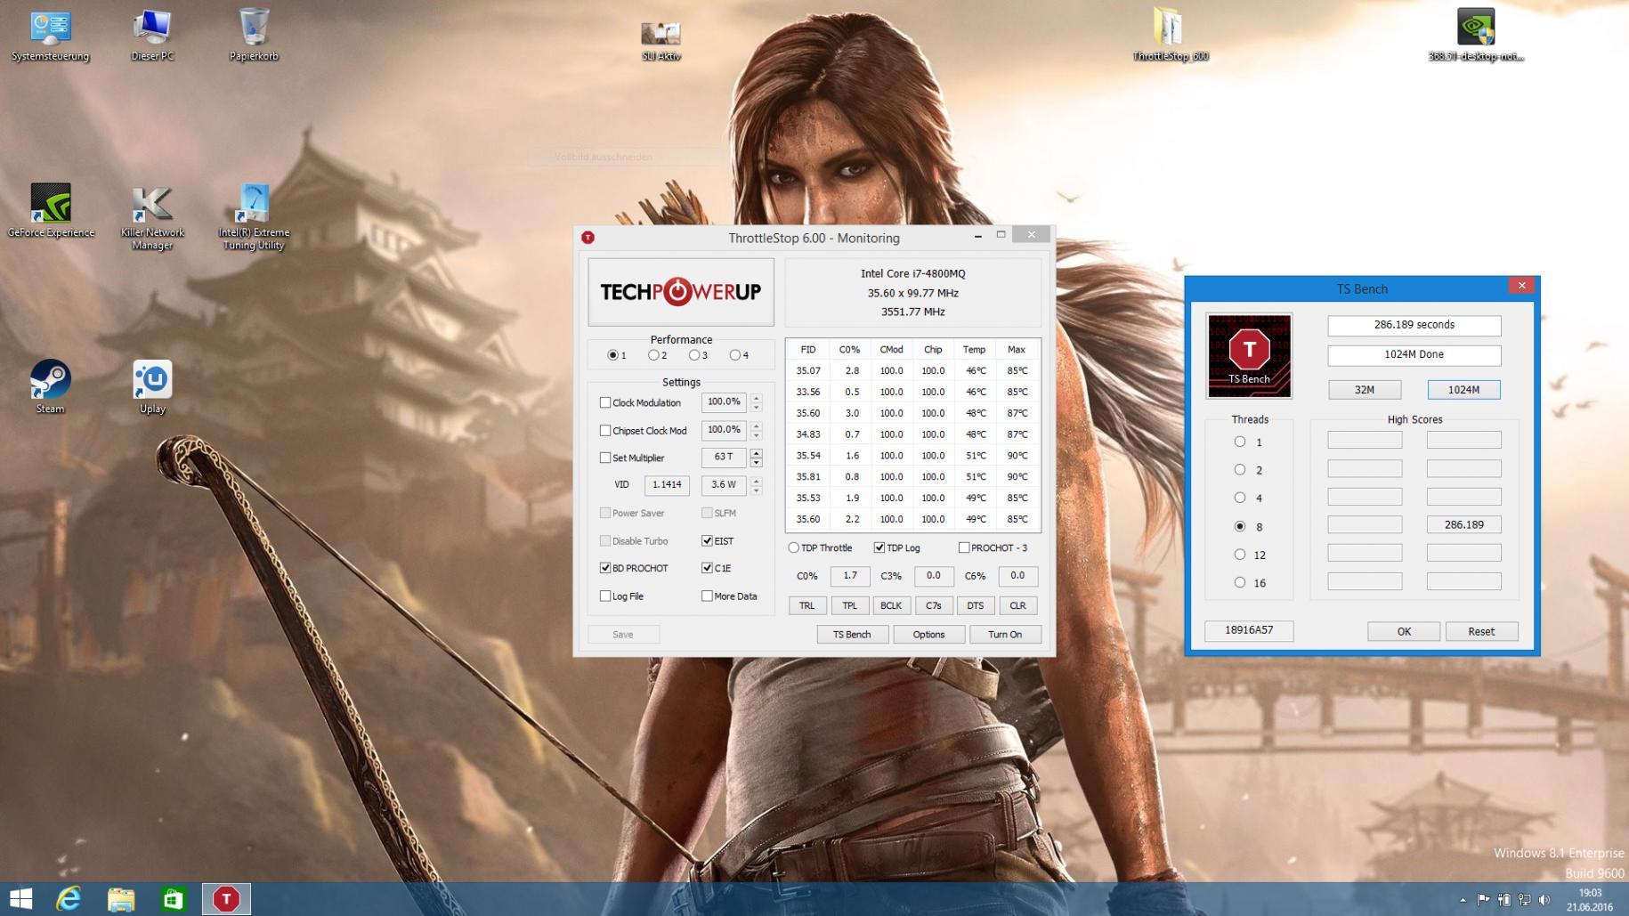Select the Papierkorb recycle bin icon
This screenshot has width=1629, height=916.
254,36
